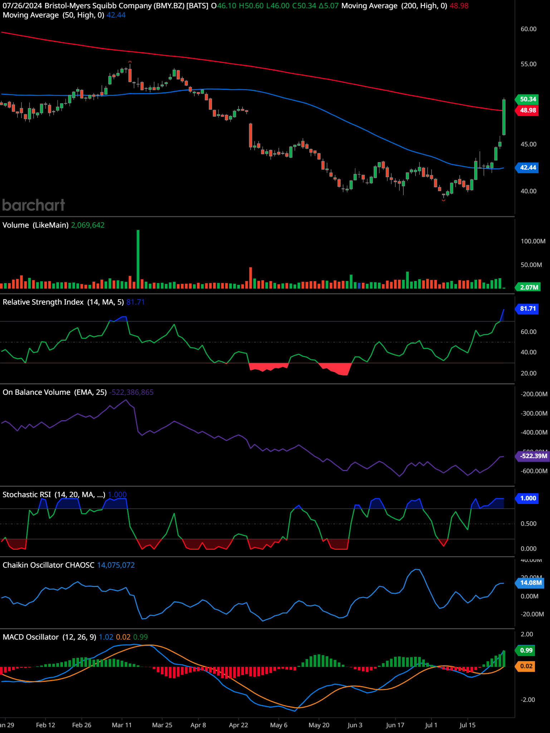This screenshot has height=733, width=550.
Task: Click the On Balance Volume panel title
Action: [x=55, y=392]
